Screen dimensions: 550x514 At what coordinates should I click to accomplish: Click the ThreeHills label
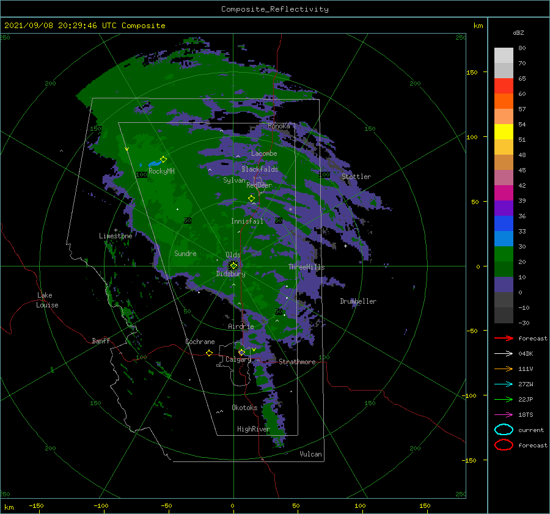[x=307, y=267]
